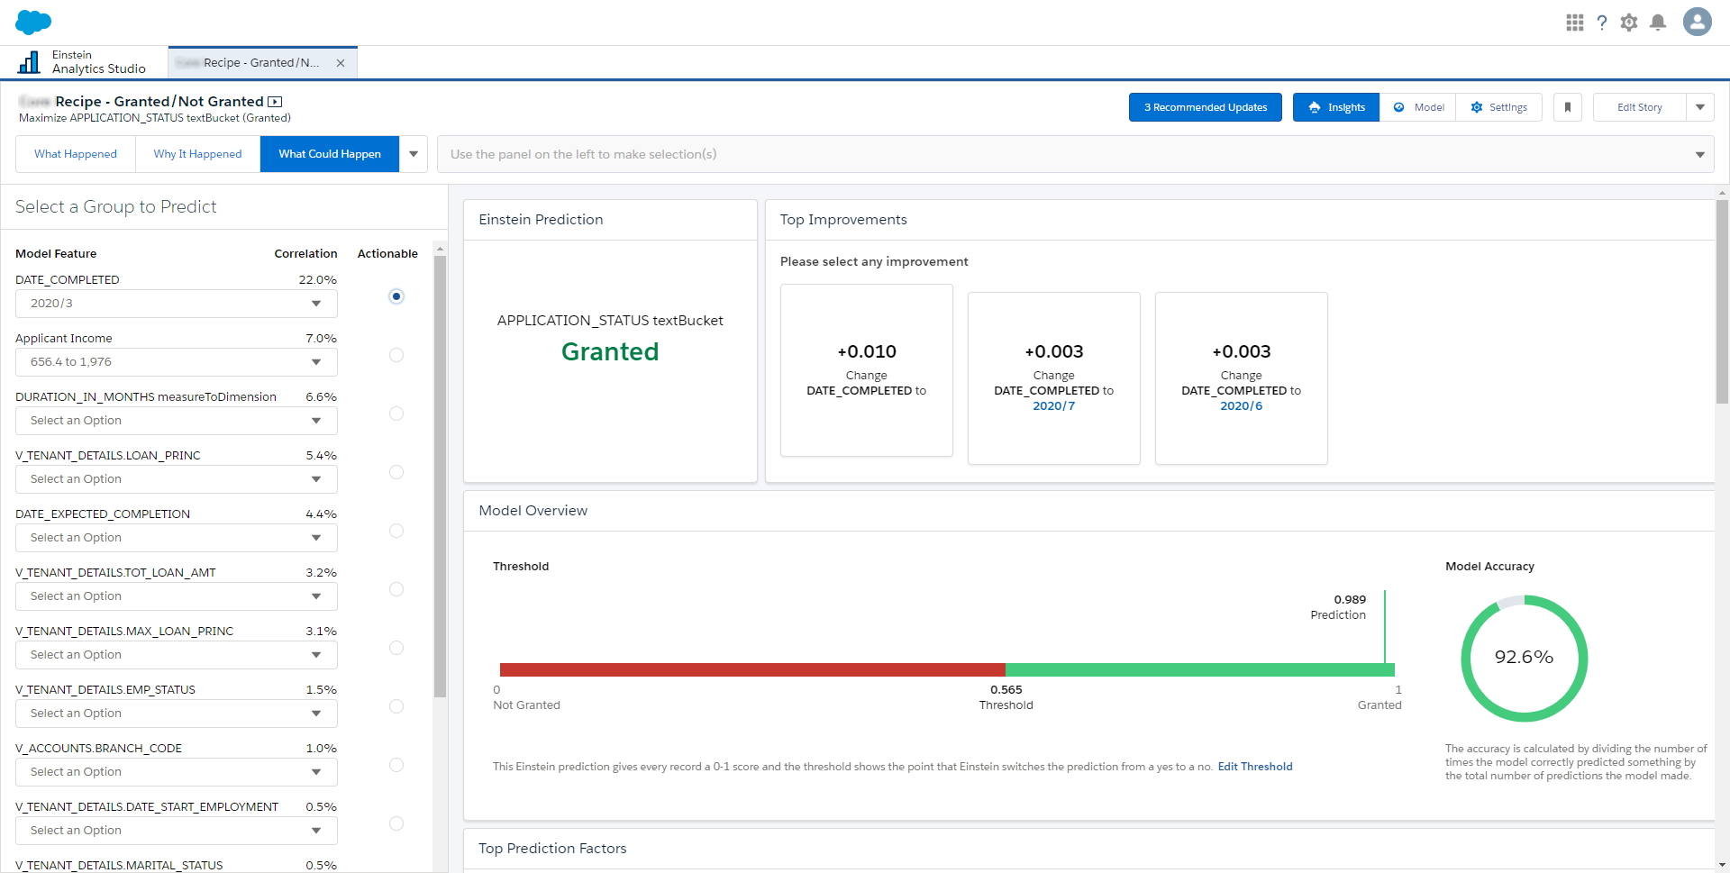Click the Edit Threshold link
The height and width of the screenshot is (873, 1730).
coord(1255,767)
